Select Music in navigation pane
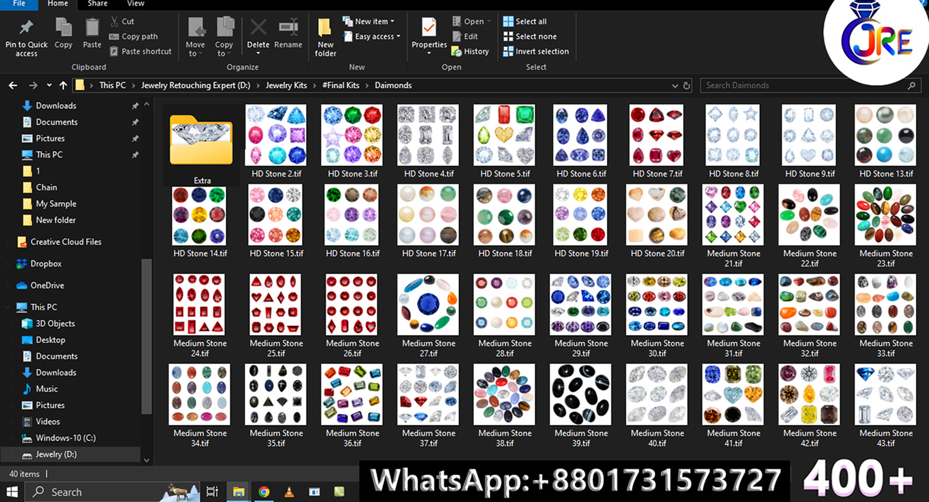Image resolution: width=929 pixels, height=502 pixels. tap(46, 389)
